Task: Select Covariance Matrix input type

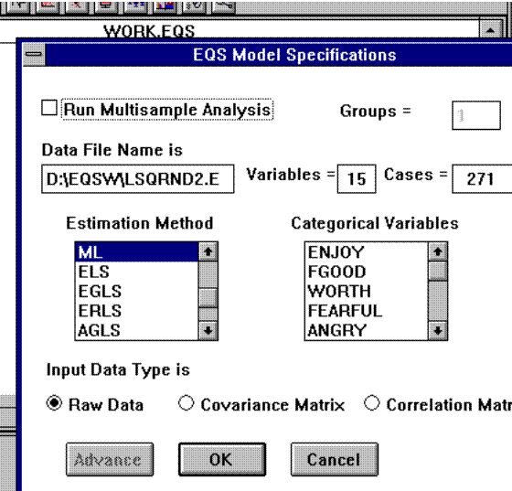Action: [187, 403]
